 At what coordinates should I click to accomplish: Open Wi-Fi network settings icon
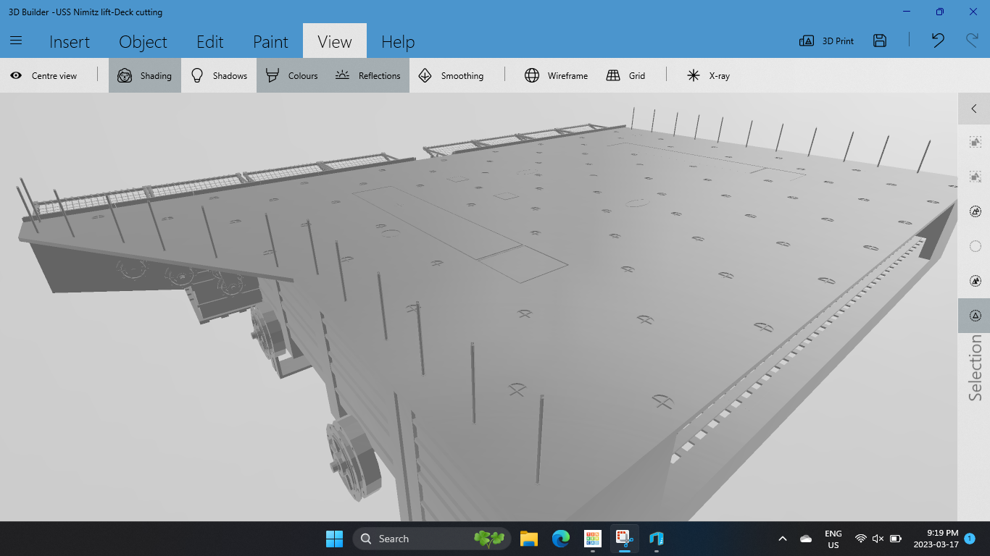tap(861, 539)
